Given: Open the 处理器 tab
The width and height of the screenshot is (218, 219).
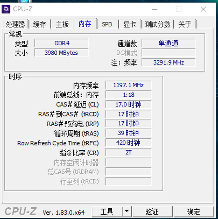Looking at the screenshot, I should (x=15, y=24).
